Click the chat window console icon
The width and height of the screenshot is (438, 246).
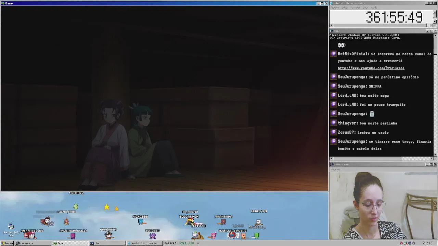[331, 31]
